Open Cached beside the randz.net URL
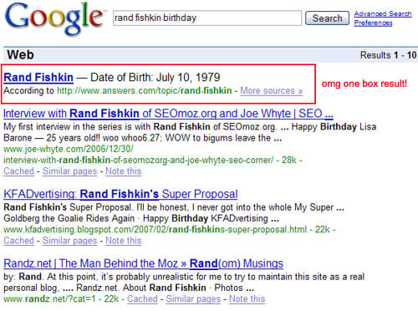The width and height of the screenshot is (418, 311). (x=142, y=298)
